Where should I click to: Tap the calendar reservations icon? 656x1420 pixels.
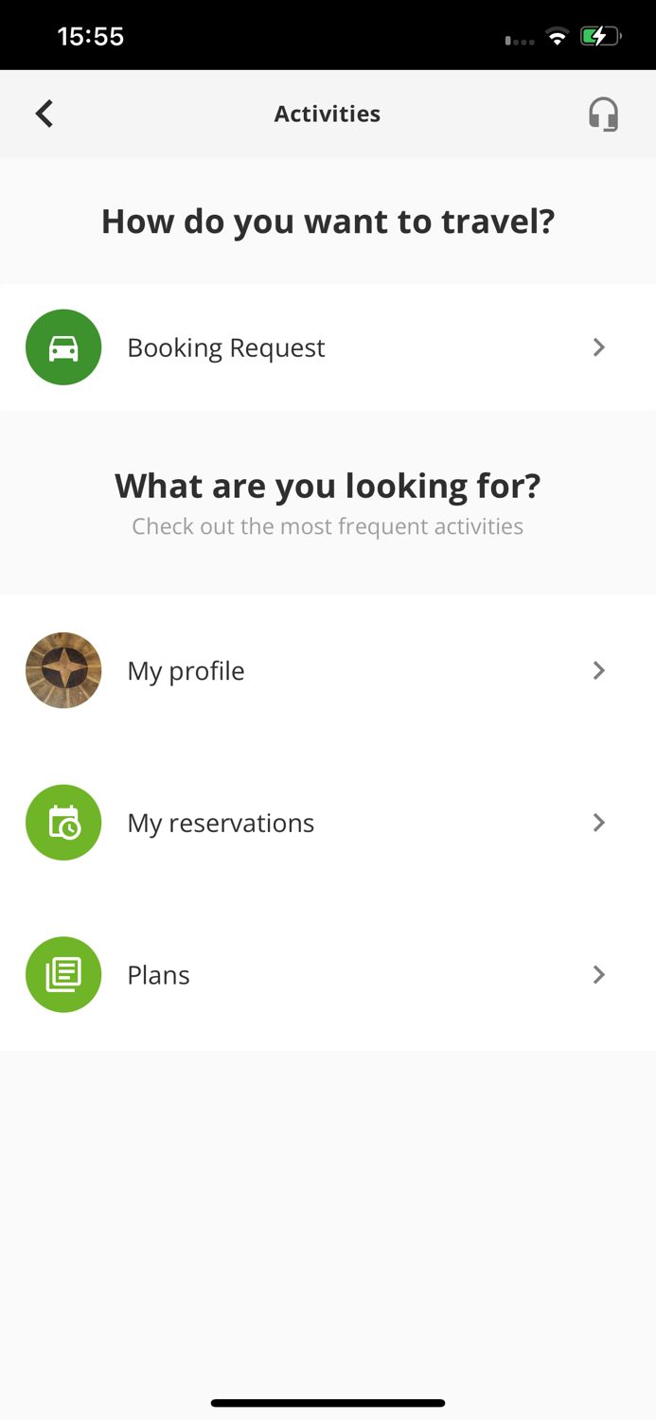click(x=63, y=822)
